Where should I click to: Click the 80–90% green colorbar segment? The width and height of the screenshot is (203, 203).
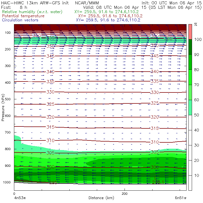(x=190, y=62)
